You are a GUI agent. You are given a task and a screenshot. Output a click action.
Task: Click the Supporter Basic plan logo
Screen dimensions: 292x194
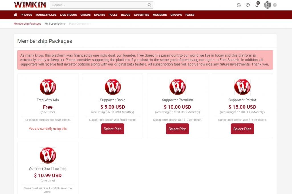(113, 87)
